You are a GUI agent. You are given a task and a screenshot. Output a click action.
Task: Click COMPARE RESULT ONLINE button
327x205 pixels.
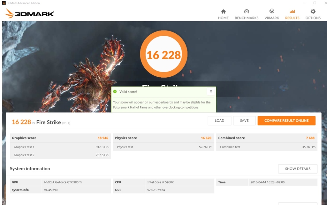click(286, 121)
